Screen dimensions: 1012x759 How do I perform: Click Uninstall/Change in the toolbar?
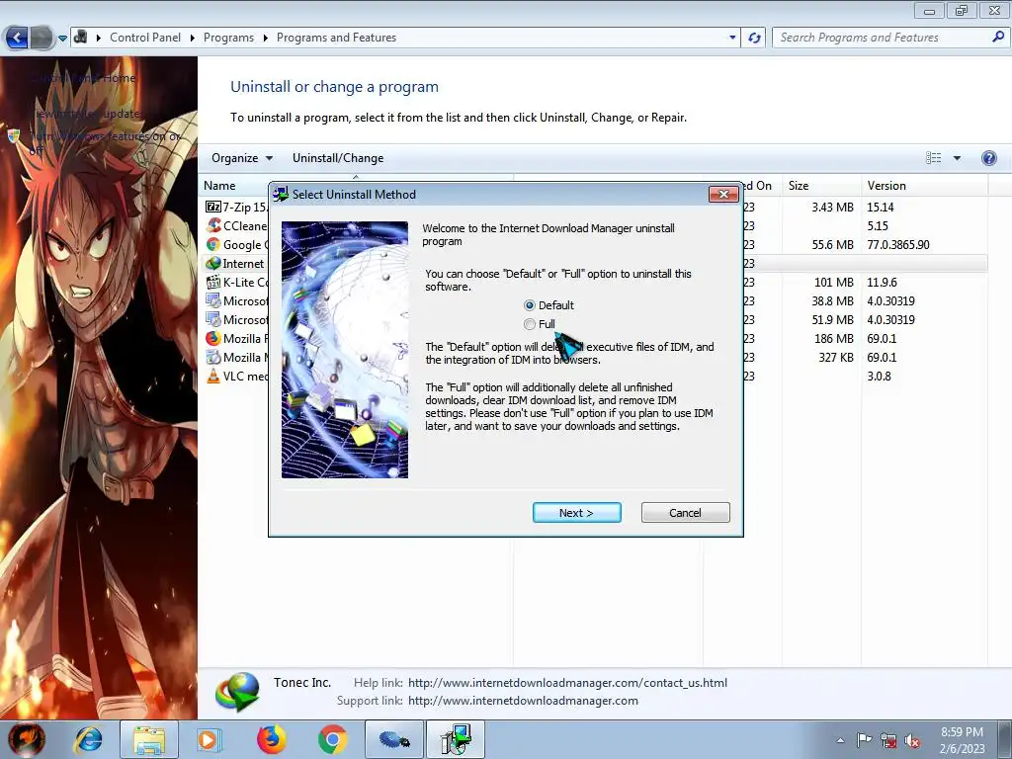[x=338, y=158]
